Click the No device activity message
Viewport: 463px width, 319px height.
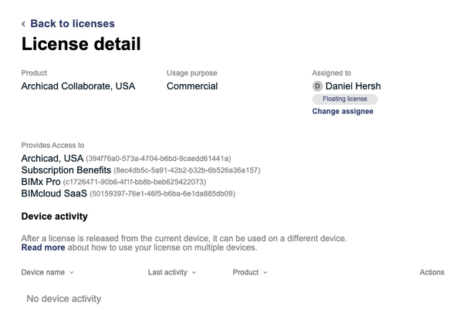(63, 298)
